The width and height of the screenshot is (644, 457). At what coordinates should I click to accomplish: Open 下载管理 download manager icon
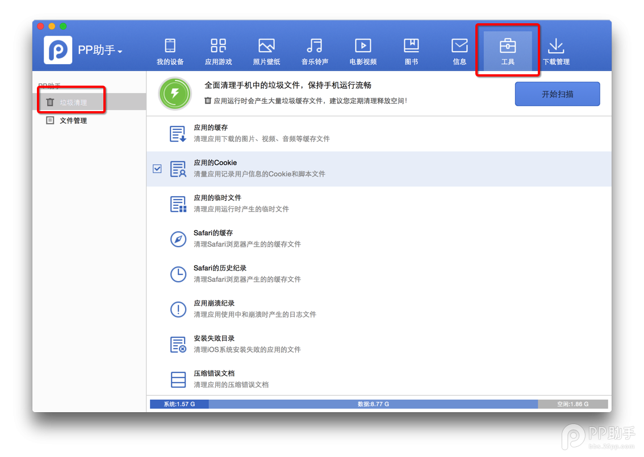[x=556, y=45]
